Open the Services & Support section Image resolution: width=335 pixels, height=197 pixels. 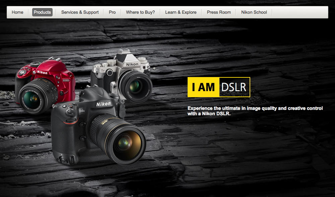79,12
